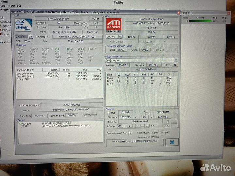
Task: Select the Статус CPU row
Action: click(x=59, y=79)
